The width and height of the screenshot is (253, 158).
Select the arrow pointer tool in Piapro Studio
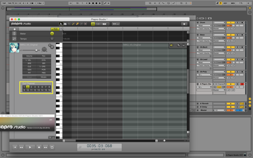61,24
